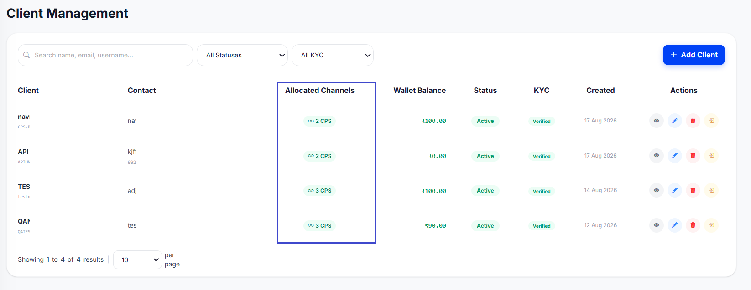
Task: Click the API client name
Action: pyautogui.click(x=23, y=152)
